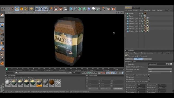
Task: Select the Move tool in top toolbar
Action: pos(17,9)
